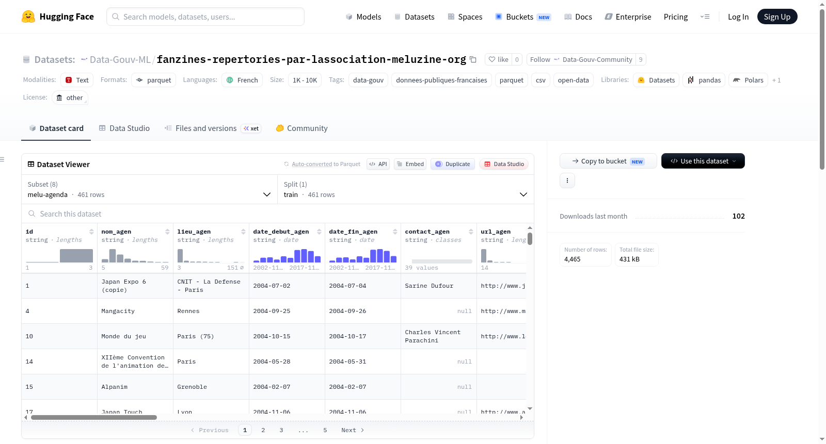Select the data-gouv tag
Screen dimensions: 826x444
[368, 80]
